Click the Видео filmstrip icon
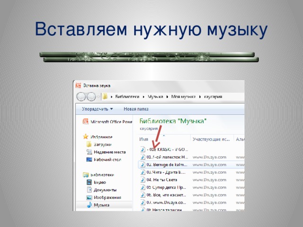This screenshot has width=303, height=227. pyautogui.click(x=89, y=182)
